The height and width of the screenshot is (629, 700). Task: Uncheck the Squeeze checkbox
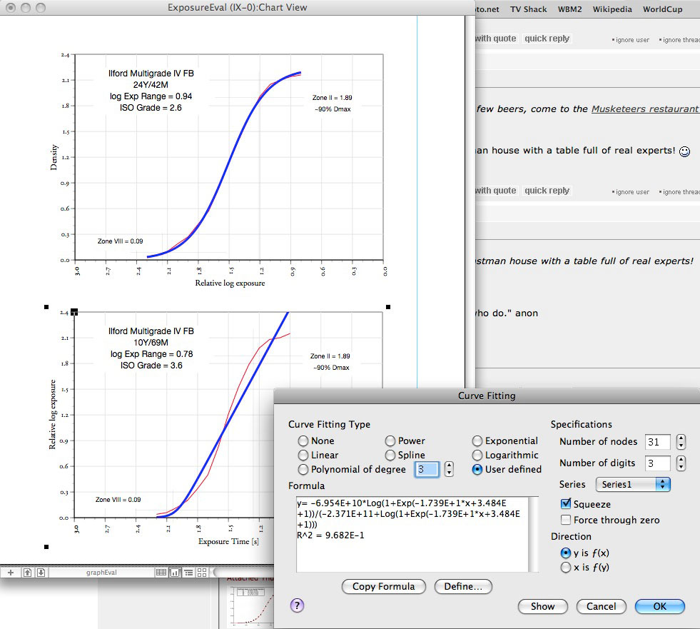tap(566, 504)
